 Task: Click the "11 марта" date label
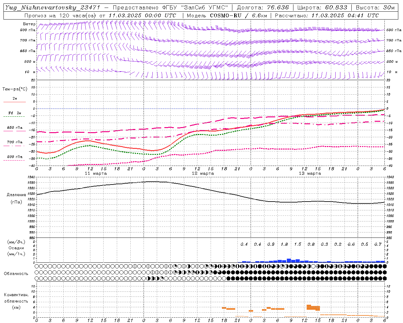(96, 173)
